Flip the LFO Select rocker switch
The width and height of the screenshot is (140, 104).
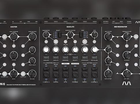(x=60, y=35)
